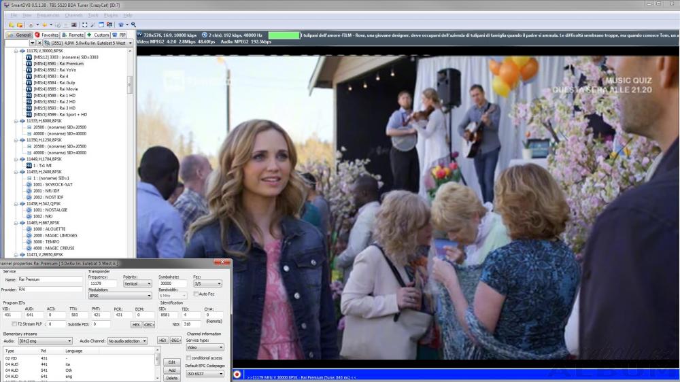
Task: Click the Delete stream button
Action: click(x=172, y=378)
